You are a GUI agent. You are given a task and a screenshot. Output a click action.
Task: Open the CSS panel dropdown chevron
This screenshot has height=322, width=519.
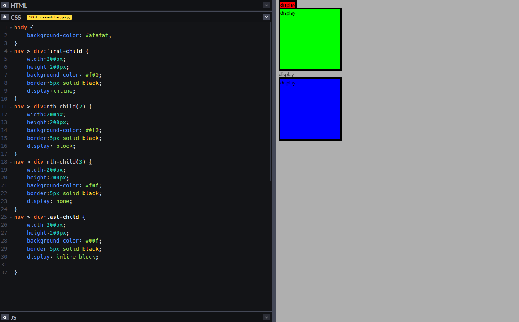coord(267,17)
